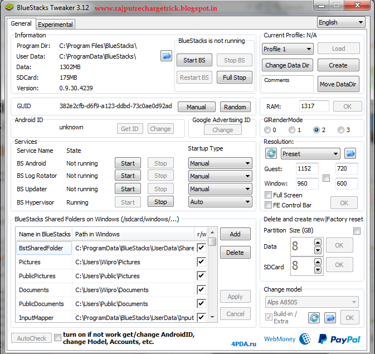Viewport: 375px width, 354px height.
Task: Toggle r/w checkbox for Documents row
Action: coord(201,290)
